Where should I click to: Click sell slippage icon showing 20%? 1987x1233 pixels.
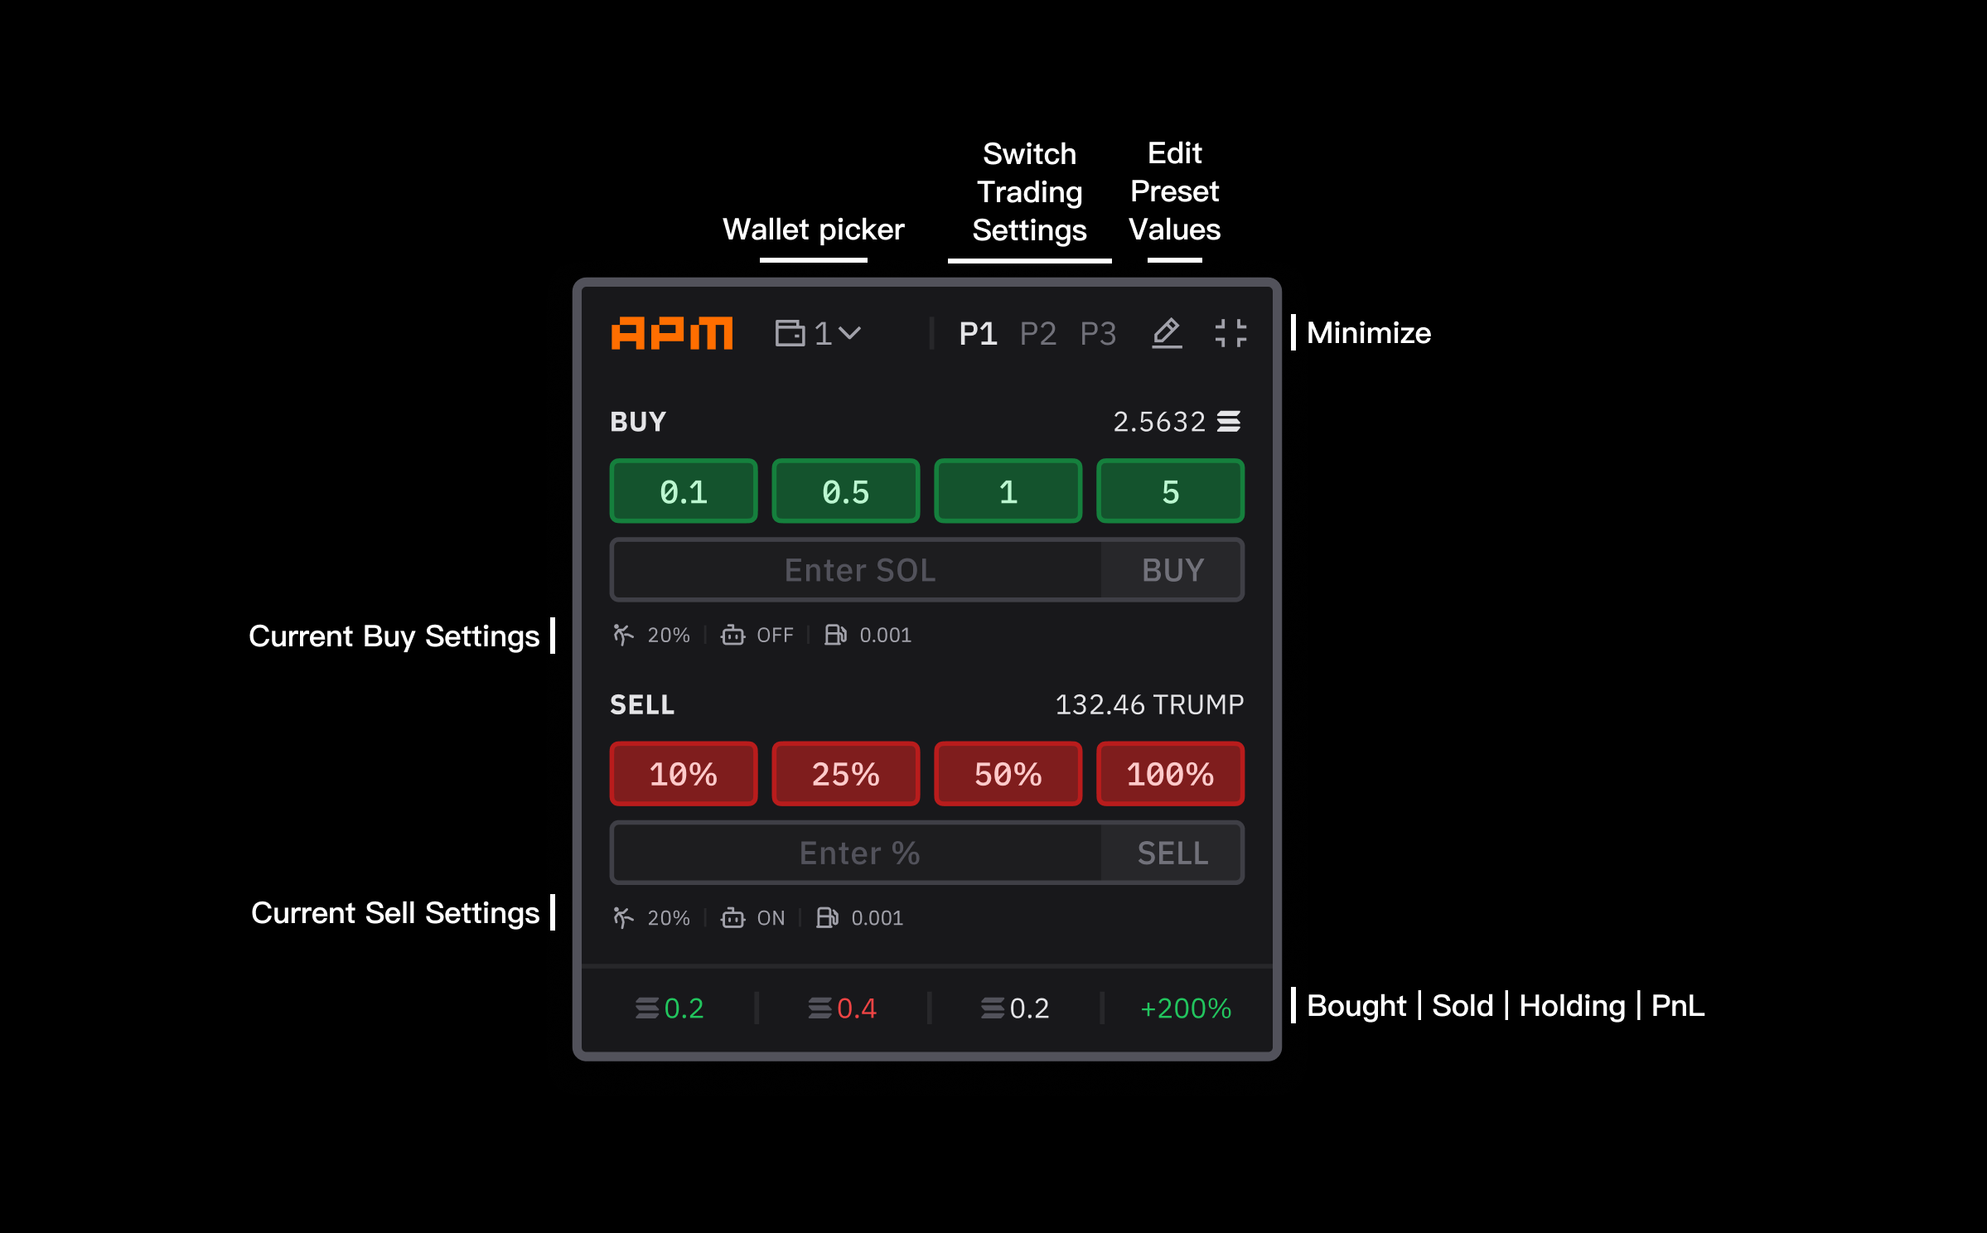tap(623, 917)
